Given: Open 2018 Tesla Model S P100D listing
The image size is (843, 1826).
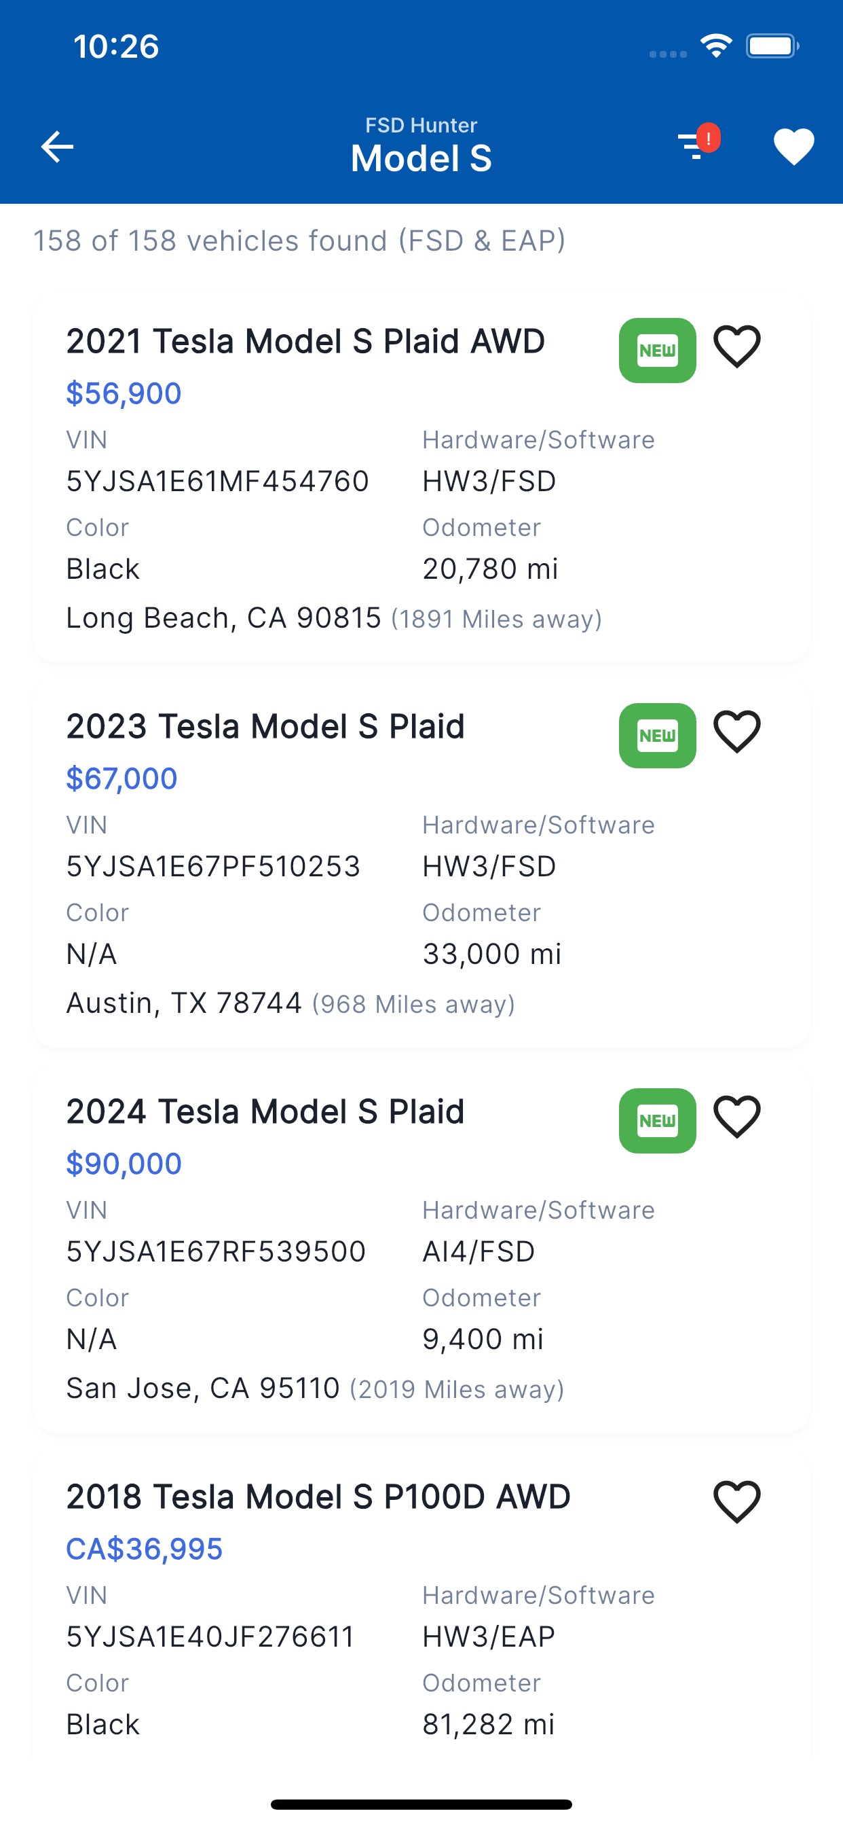Looking at the screenshot, I should pyautogui.click(x=318, y=1497).
